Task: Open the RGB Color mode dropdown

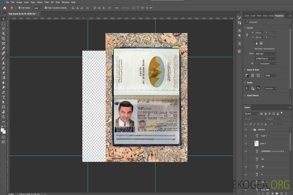Action: (266, 54)
